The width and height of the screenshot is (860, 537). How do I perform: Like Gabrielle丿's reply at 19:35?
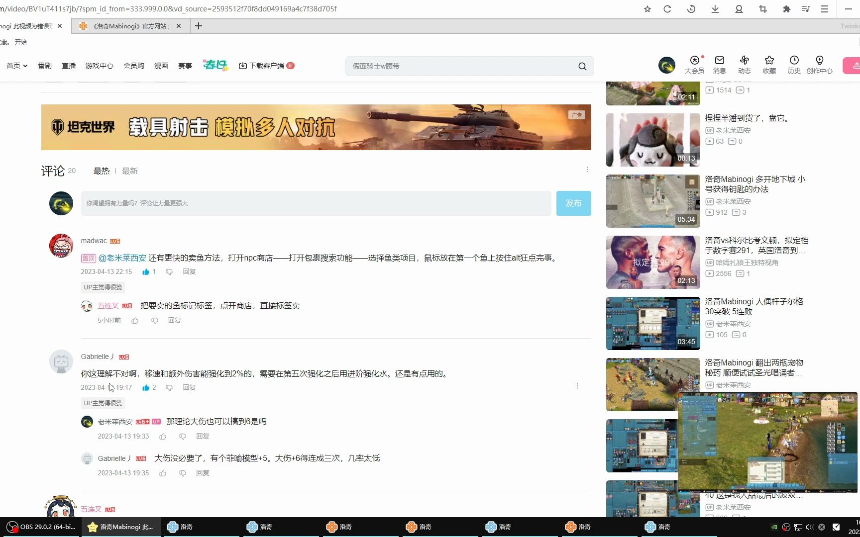point(163,473)
